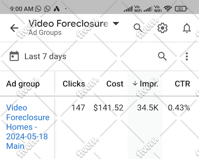
Task: Tap the Google Ads notification icon
Action: pyautogui.click(x=57, y=9)
